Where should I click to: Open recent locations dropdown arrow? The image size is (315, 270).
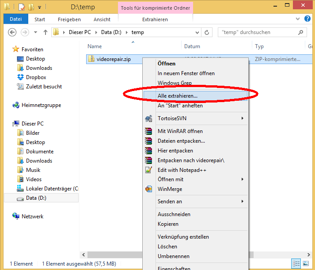pyautogui.click(x=35, y=32)
